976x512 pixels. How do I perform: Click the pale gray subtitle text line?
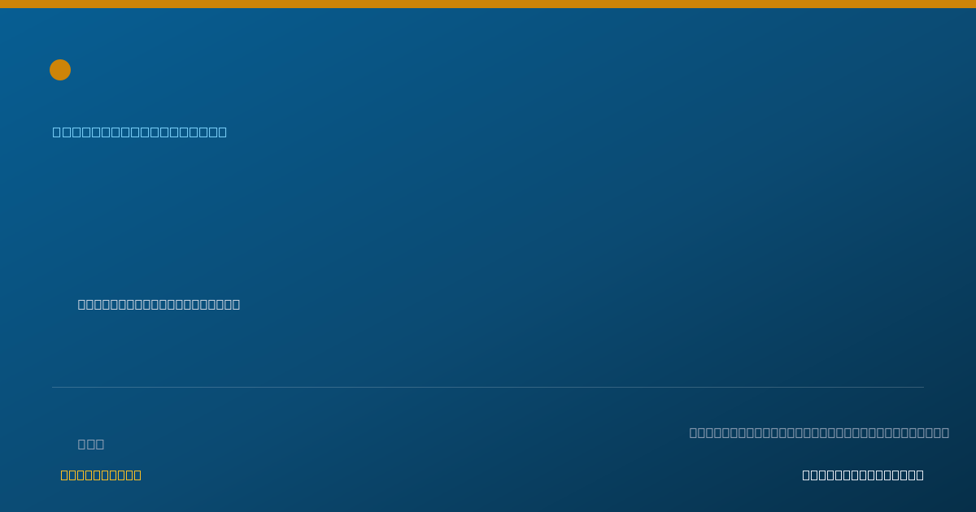point(159,304)
